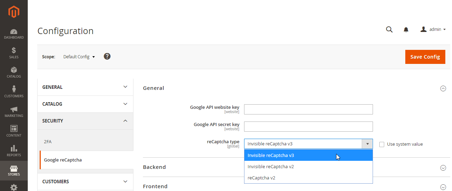Open the Sales sidebar menu
The image size is (452, 191).
(14, 53)
